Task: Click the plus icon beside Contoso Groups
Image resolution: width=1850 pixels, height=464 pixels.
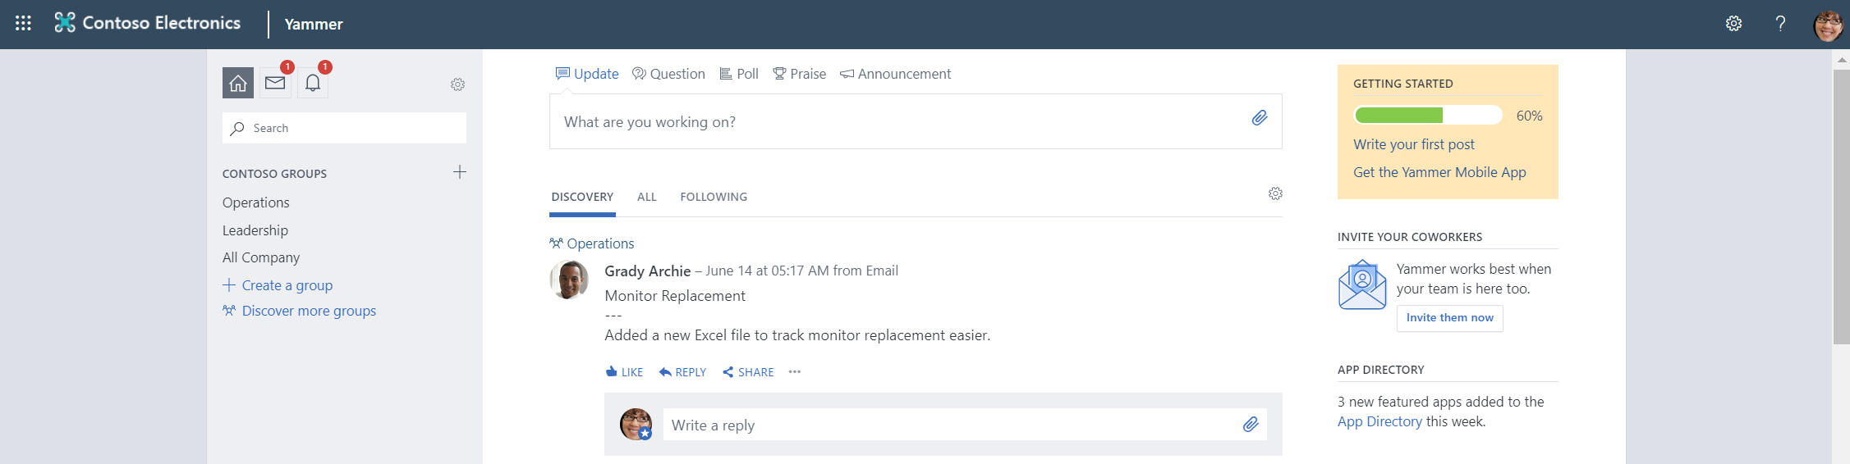Action: 460,172
